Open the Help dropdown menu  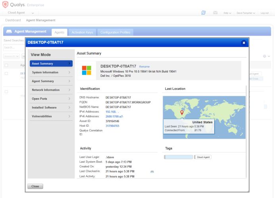click(x=227, y=13)
